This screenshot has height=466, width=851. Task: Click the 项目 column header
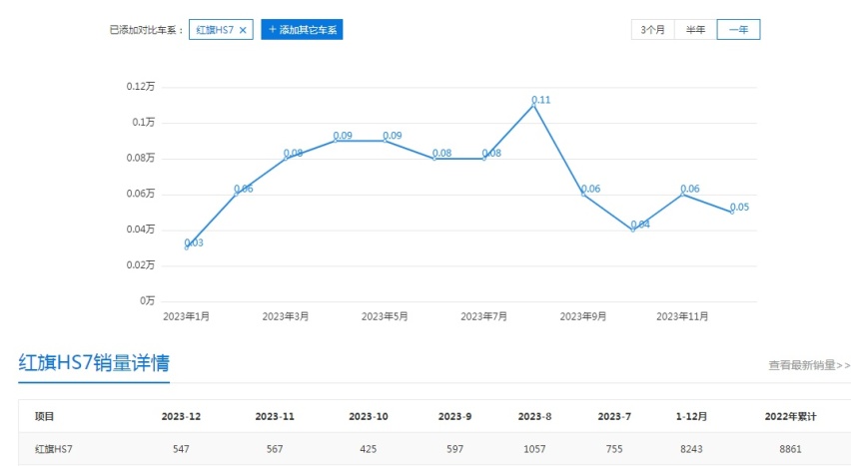pyautogui.click(x=45, y=417)
